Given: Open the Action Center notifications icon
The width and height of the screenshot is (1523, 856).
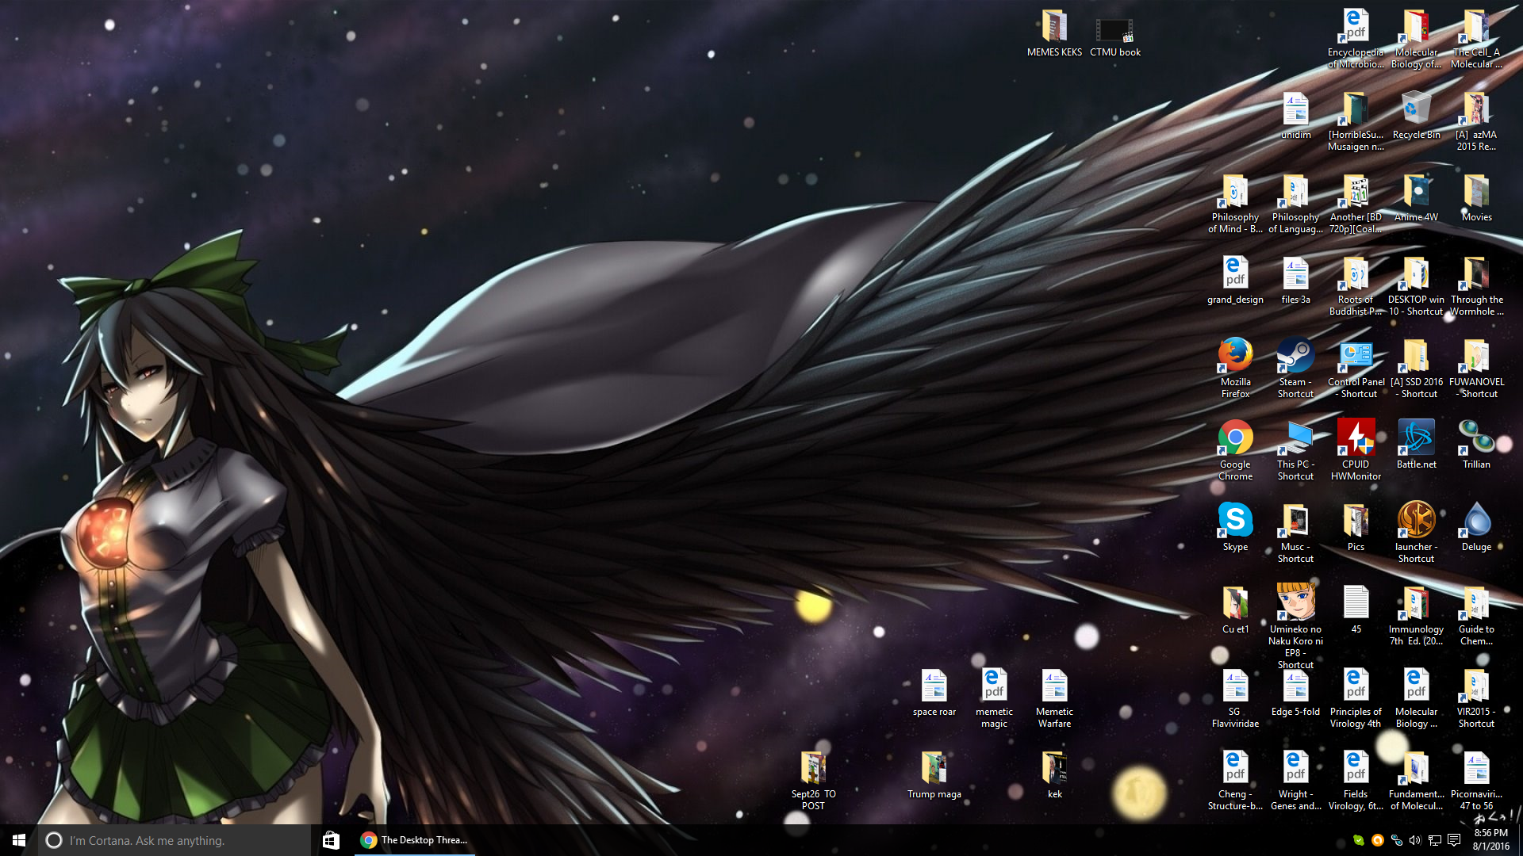Looking at the screenshot, I should point(1454,840).
